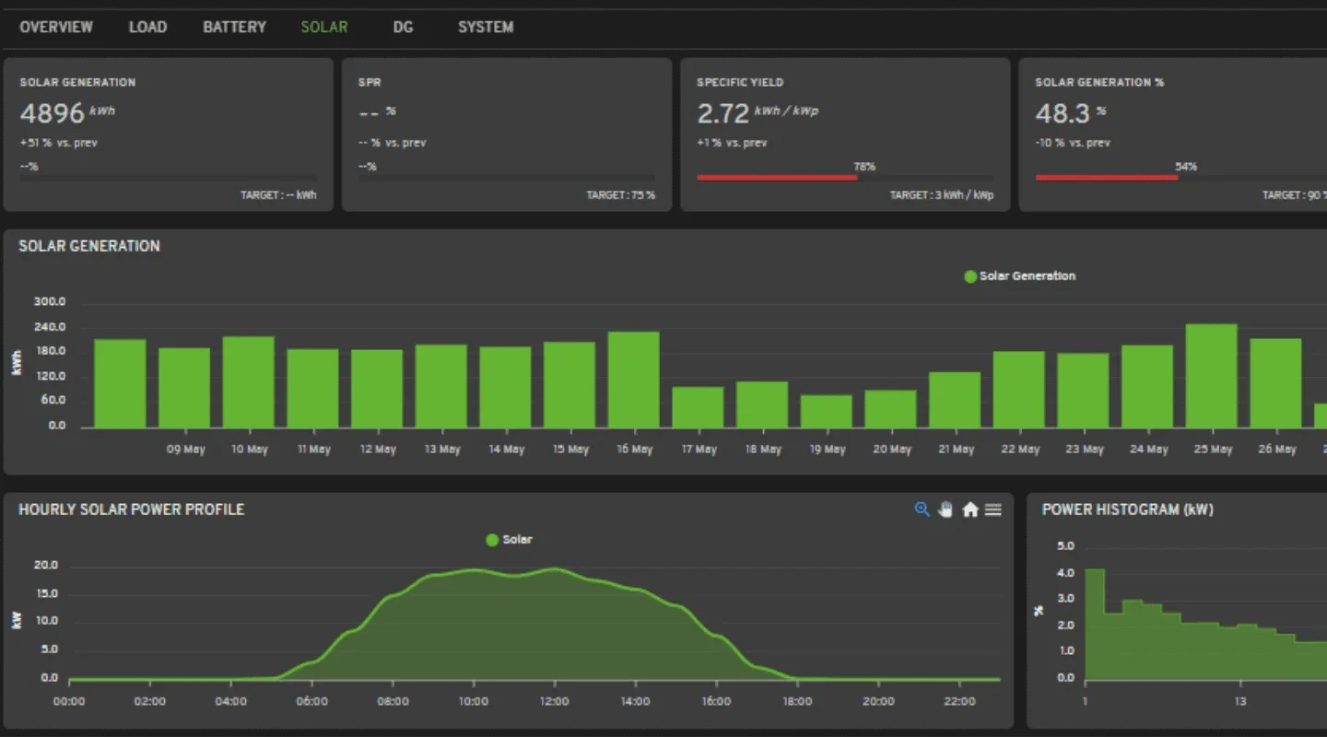Click the Specific Yield 78% progress bar
Screen dimensions: 1327x737
tap(777, 177)
